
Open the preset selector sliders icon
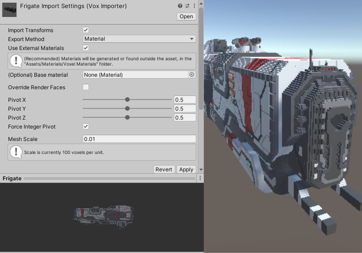(x=187, y=6)
